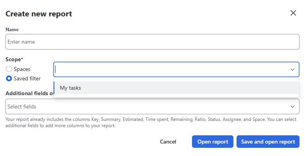305x156 pixels.
Task: Select the Saved filter radio button
Action: (x=9, y=78)
